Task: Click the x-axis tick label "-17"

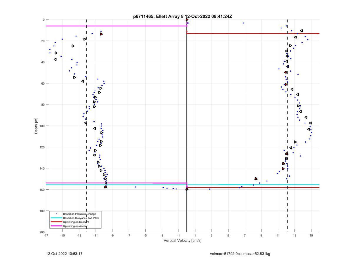Action: pyautogui.click(x=46, y=235)
